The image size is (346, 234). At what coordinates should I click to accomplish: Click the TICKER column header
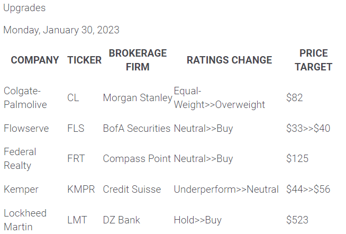pyautogui.click(x=84, y=60)
